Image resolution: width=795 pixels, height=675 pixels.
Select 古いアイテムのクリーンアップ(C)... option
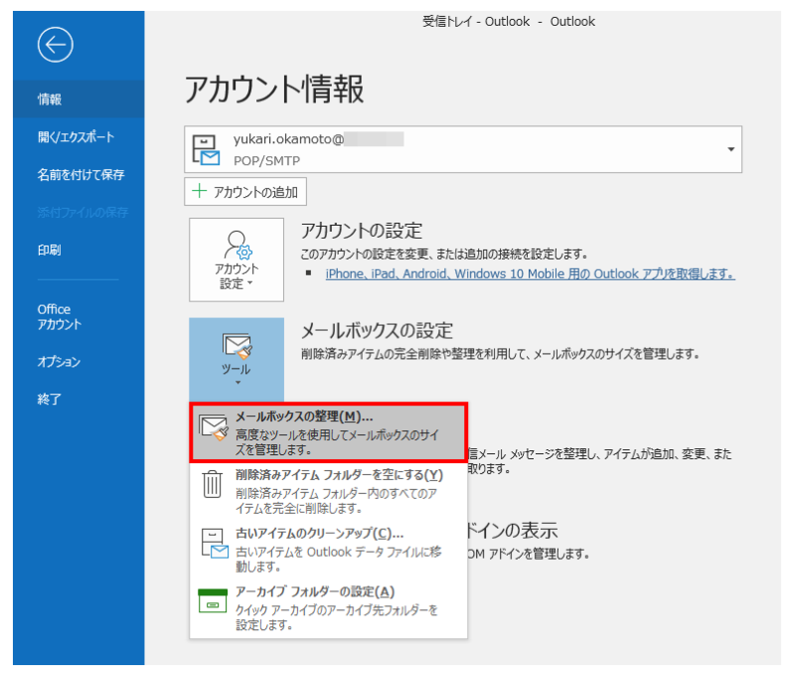(319, 533)
